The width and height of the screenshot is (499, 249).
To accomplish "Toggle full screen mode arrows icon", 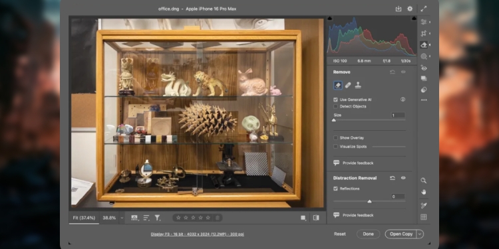I will (x=424, y=9).
